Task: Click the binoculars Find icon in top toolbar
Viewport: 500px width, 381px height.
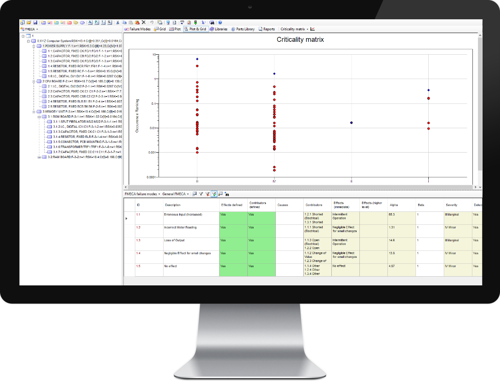Action: [x=212, y=22]
